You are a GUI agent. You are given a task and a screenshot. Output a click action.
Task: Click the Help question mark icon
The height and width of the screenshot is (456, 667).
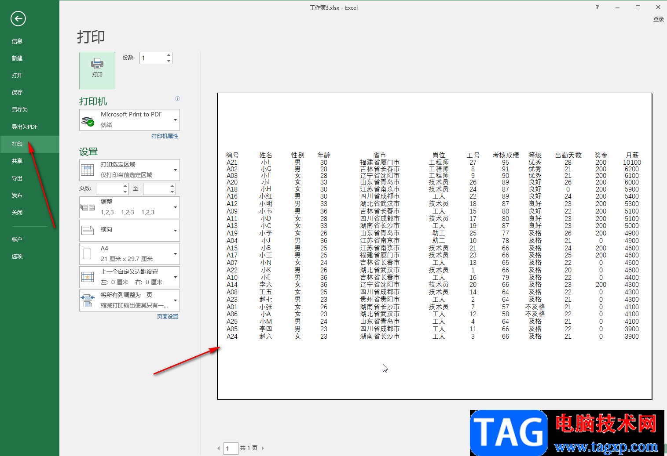pyautogui.click(x=597, y=7)
